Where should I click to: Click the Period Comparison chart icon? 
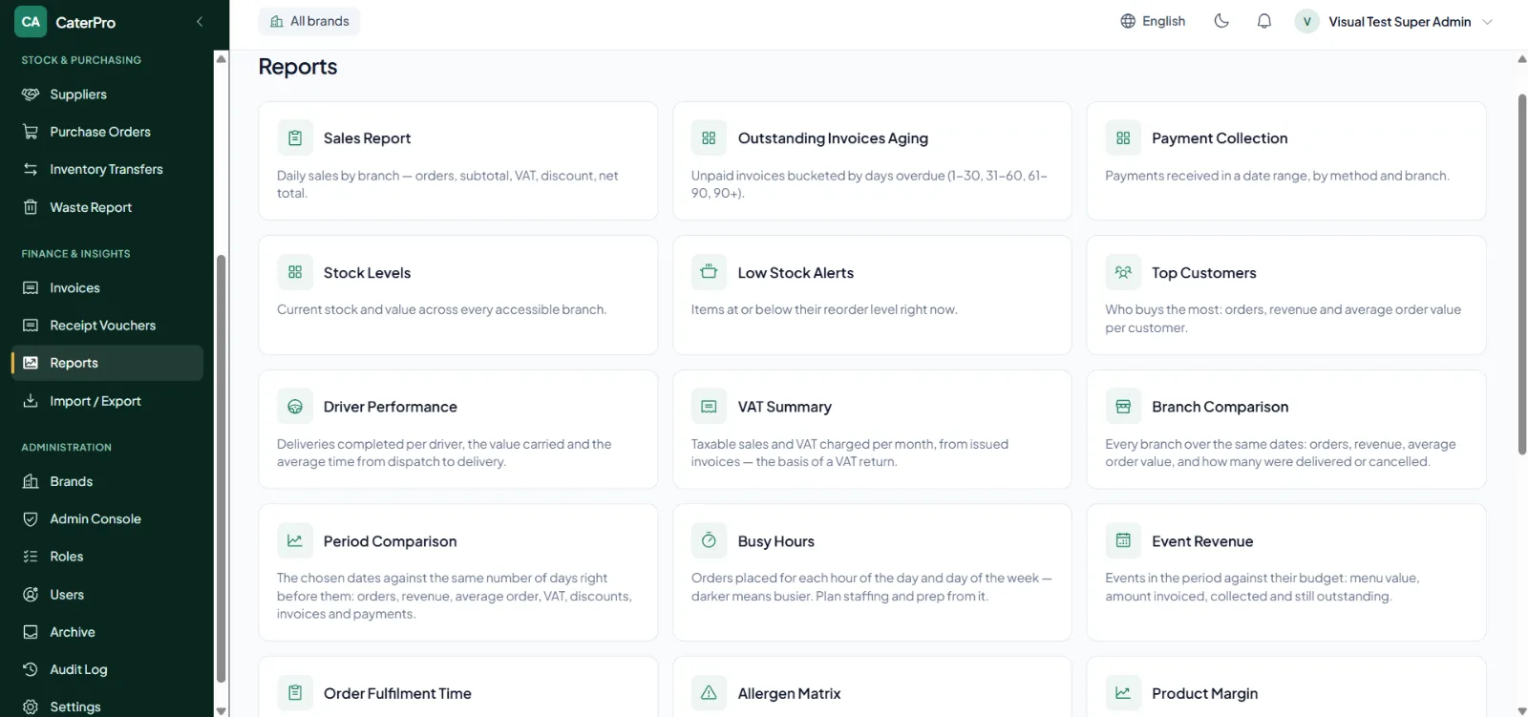[295, 540]
